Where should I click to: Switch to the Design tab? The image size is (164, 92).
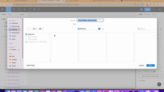click(140, 15)
